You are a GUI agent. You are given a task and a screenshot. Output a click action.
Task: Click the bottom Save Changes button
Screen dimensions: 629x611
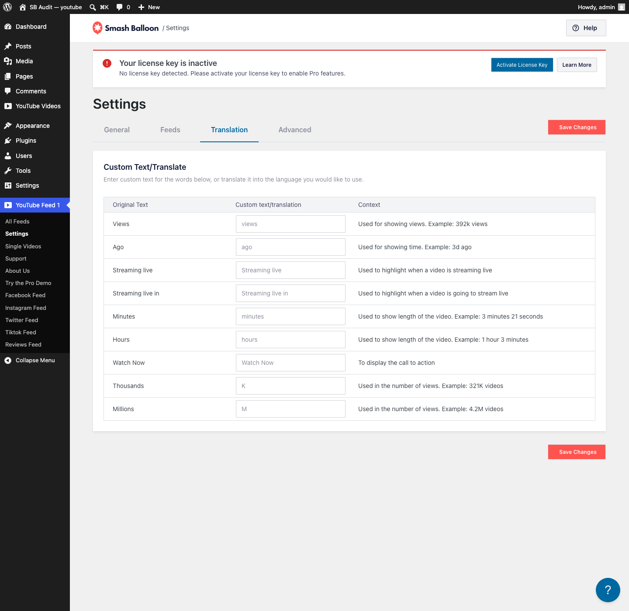click(577, 452)
